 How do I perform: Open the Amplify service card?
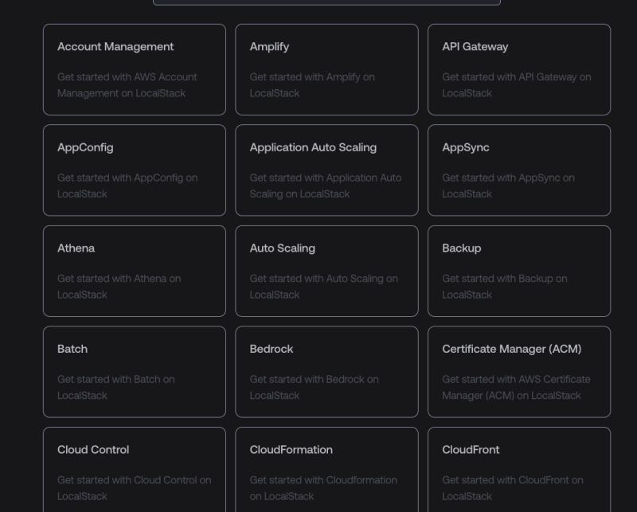point(326,69)
